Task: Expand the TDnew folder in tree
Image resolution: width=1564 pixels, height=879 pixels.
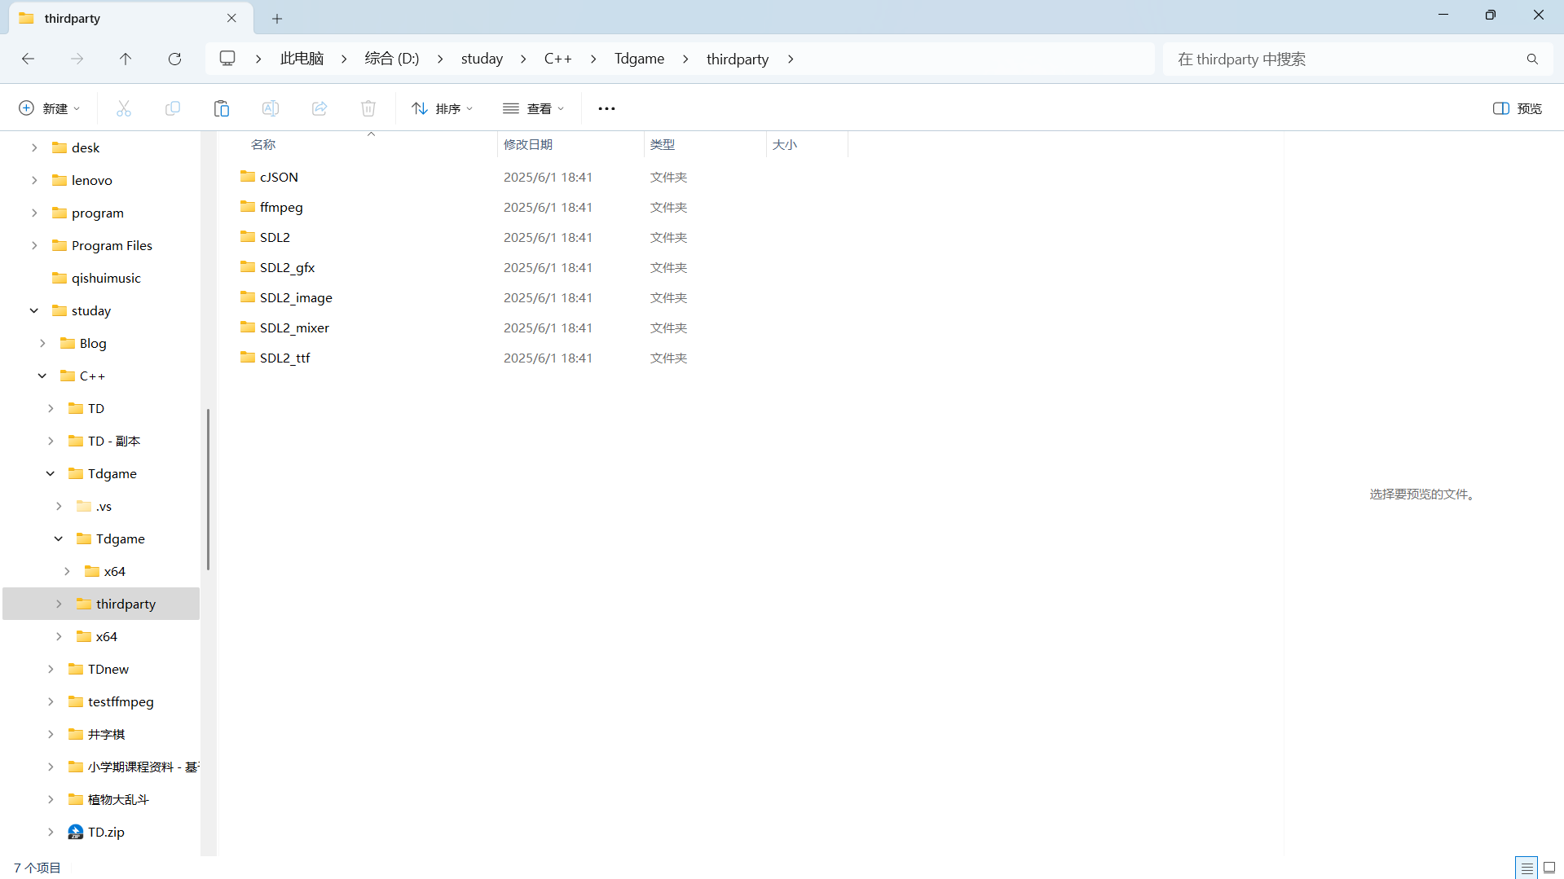Action: [x=51, y=669]
